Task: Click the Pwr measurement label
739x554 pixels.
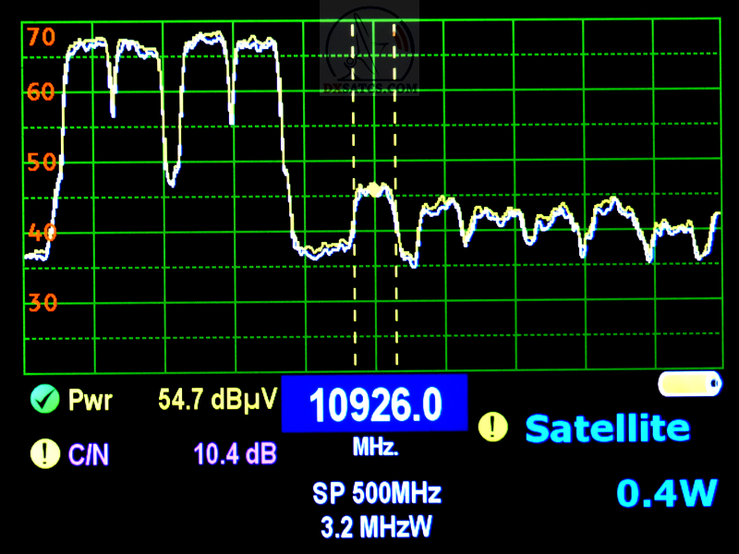Action: (x=91, y=401)
